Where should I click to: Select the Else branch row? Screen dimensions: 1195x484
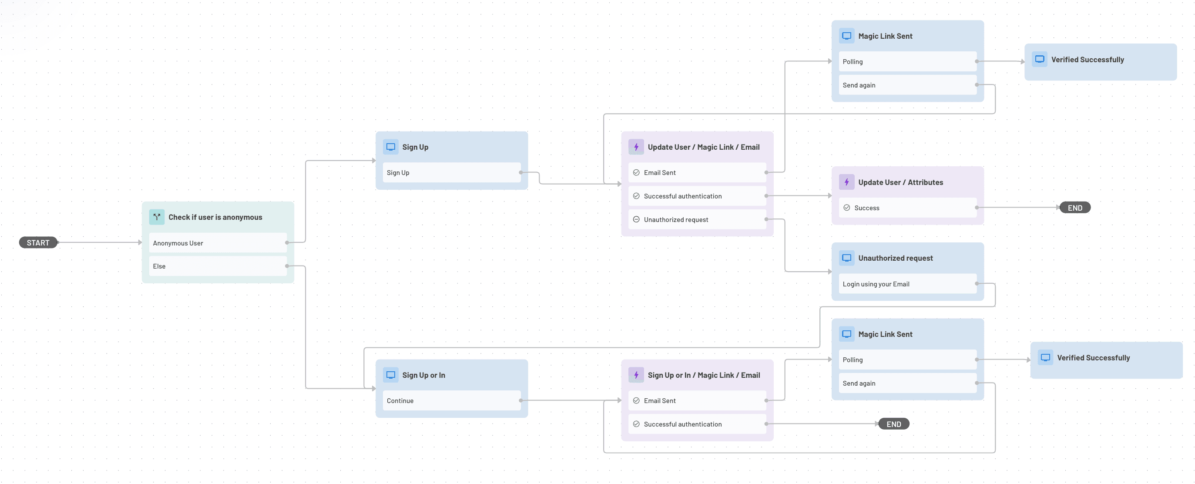[218, 266]
